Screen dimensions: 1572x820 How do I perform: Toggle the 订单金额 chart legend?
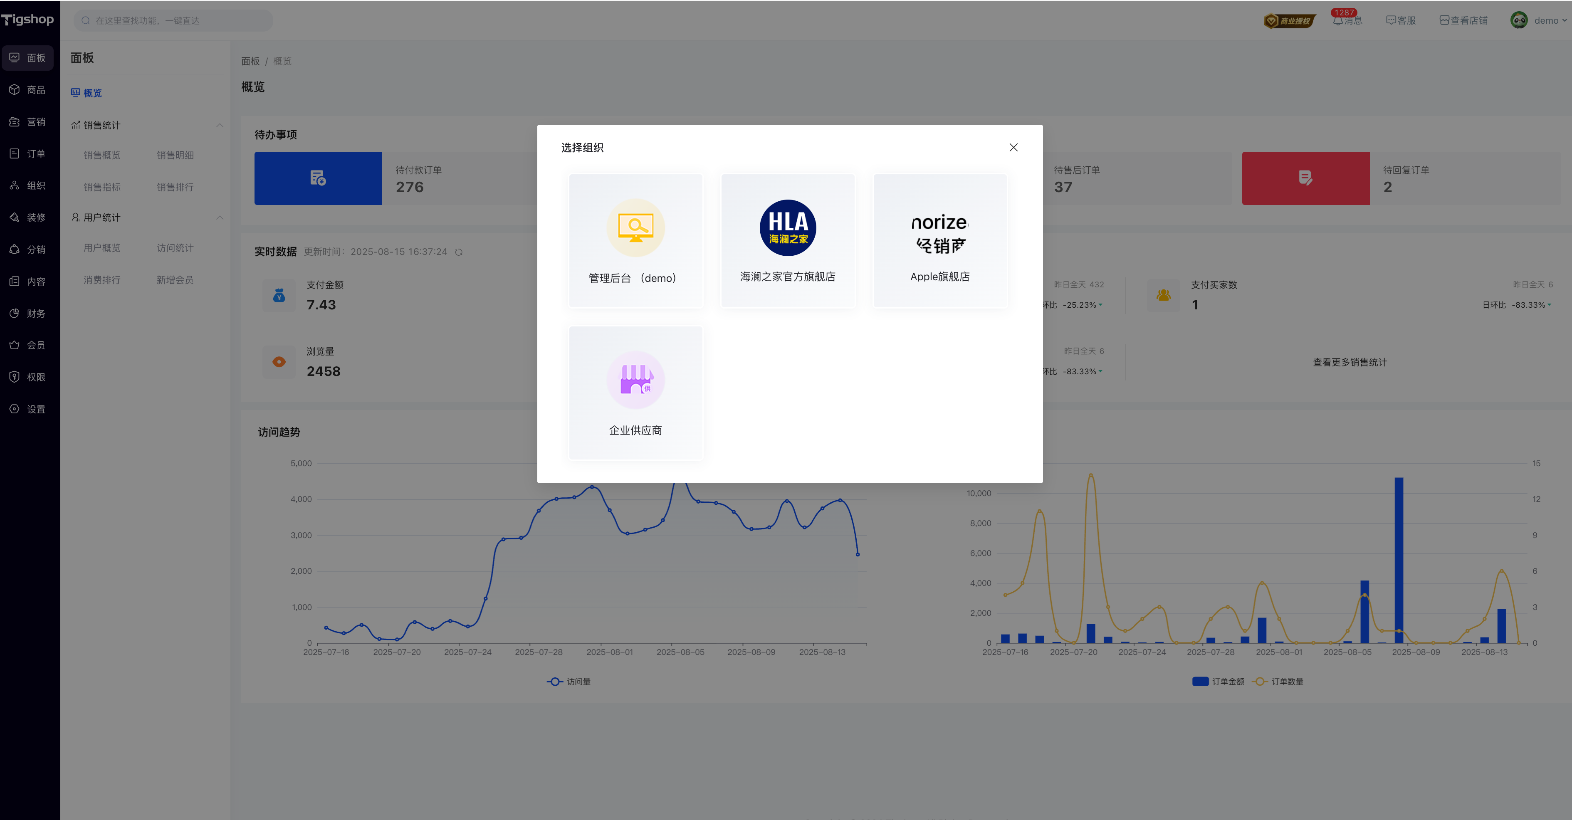[x=1218, y=682]
